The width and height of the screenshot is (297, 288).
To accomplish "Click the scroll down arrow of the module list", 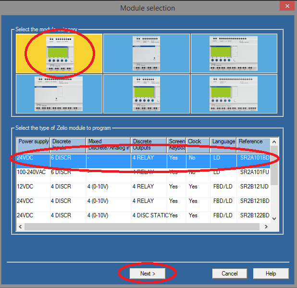I will point(274,219).
